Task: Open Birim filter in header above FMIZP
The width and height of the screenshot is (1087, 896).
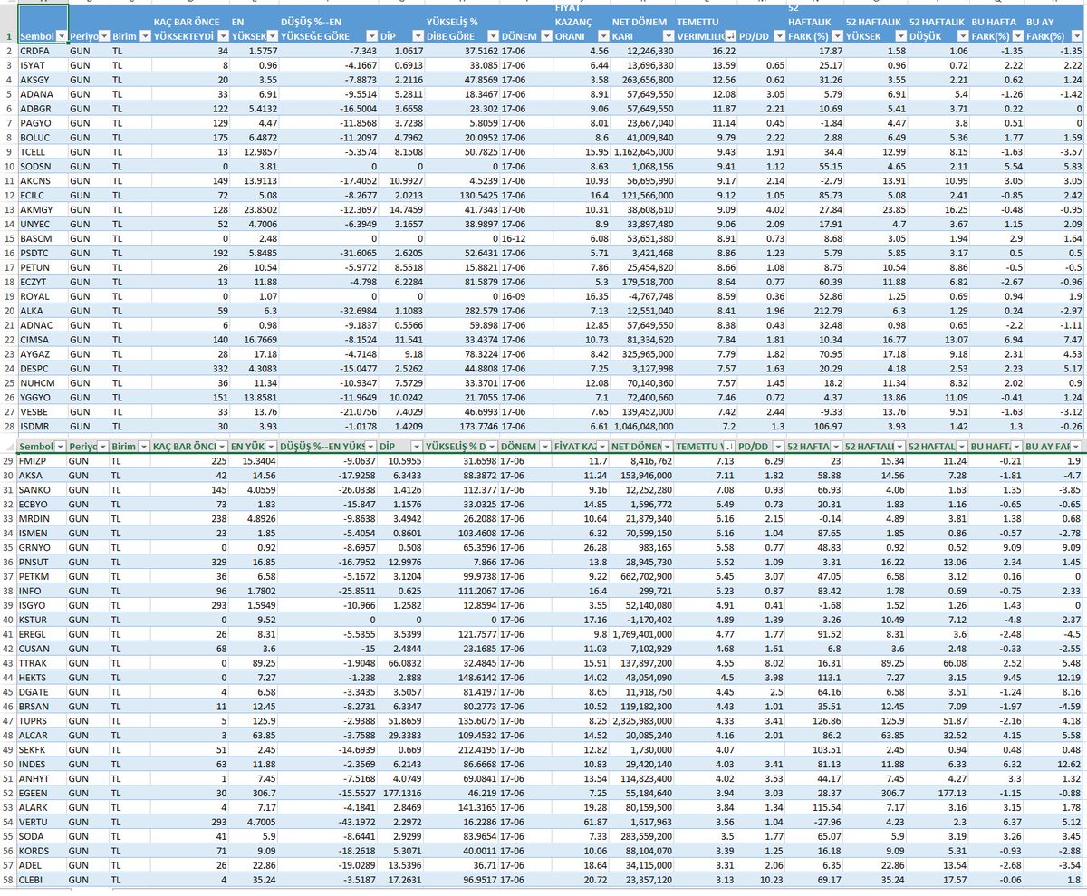Action: (x=144, y=447)
